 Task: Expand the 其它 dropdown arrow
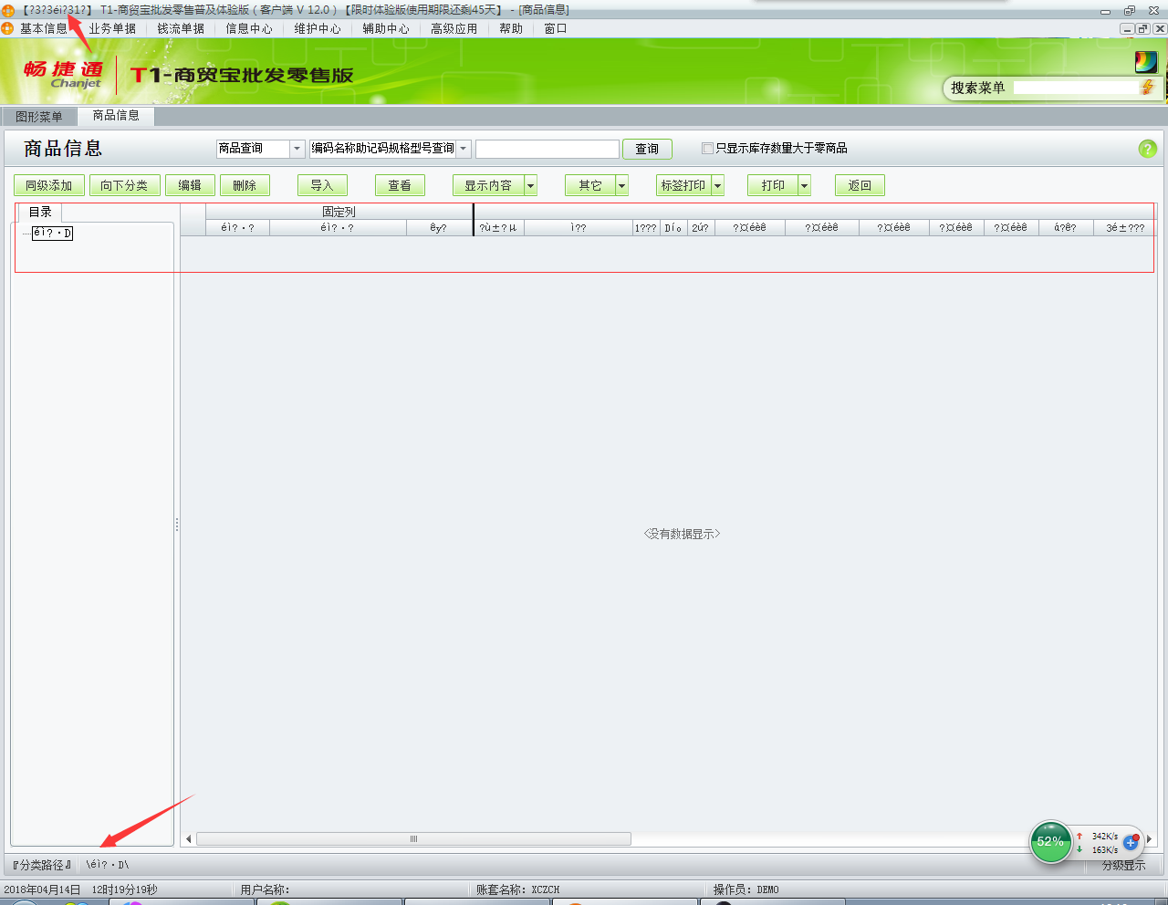(622, 185)
